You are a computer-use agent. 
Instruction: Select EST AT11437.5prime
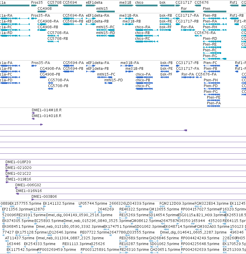coord(20,238)
